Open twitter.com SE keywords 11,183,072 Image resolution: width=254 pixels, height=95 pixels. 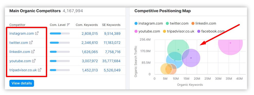click(112, 43)
